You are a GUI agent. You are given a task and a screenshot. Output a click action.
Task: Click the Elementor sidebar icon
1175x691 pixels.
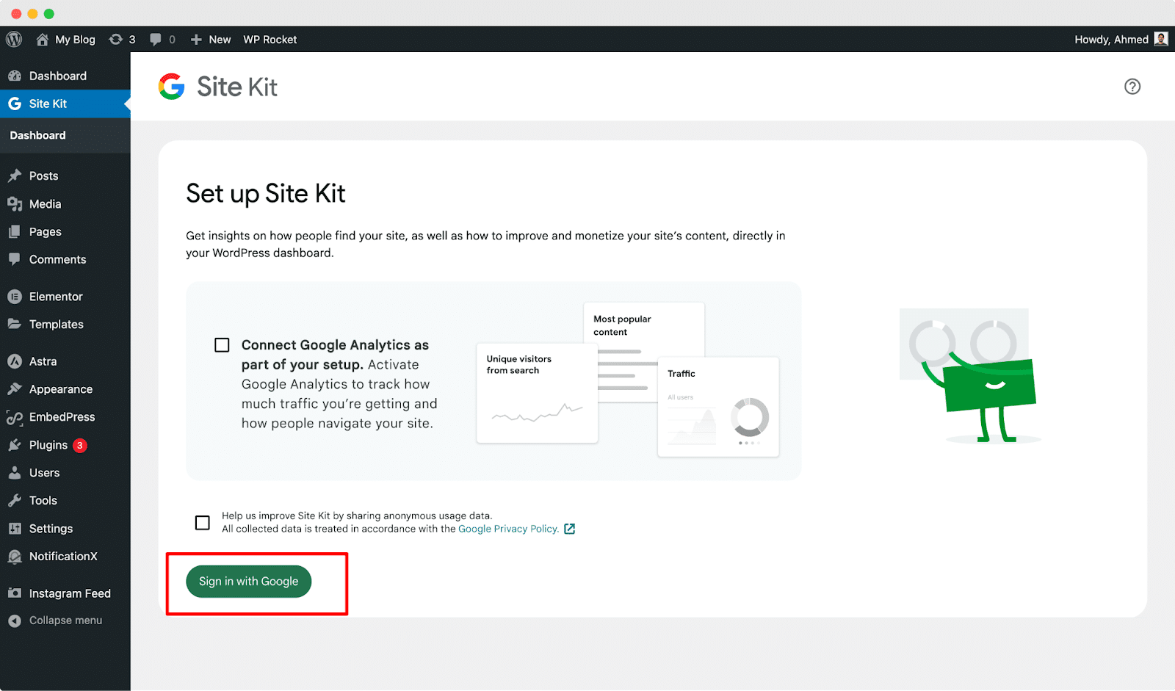tap(15, 296)
